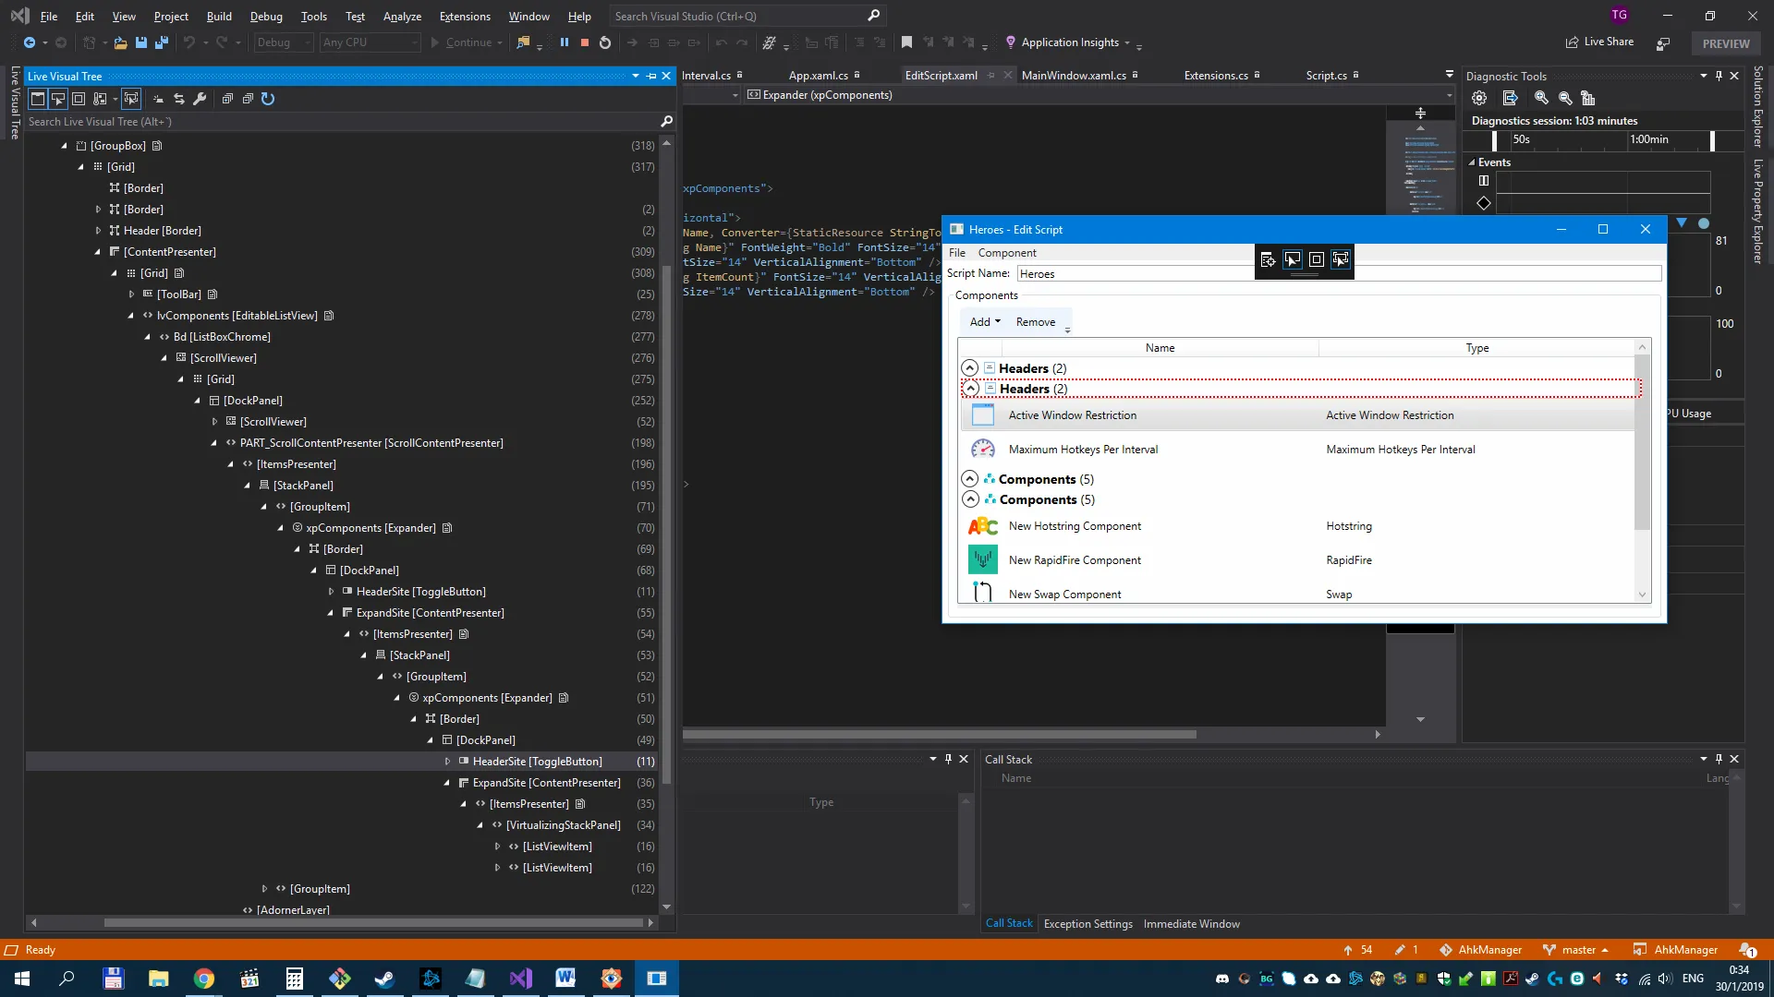Toggle Display Layout Adorners in tree toolbar
This screenshot has width=1774, height=997.
(79, 99)
